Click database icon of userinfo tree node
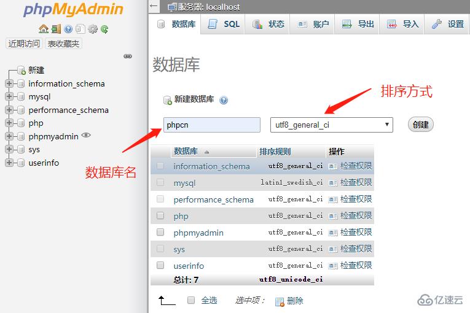This screenshot has width=470, height=313. click(x=21, y=163)
